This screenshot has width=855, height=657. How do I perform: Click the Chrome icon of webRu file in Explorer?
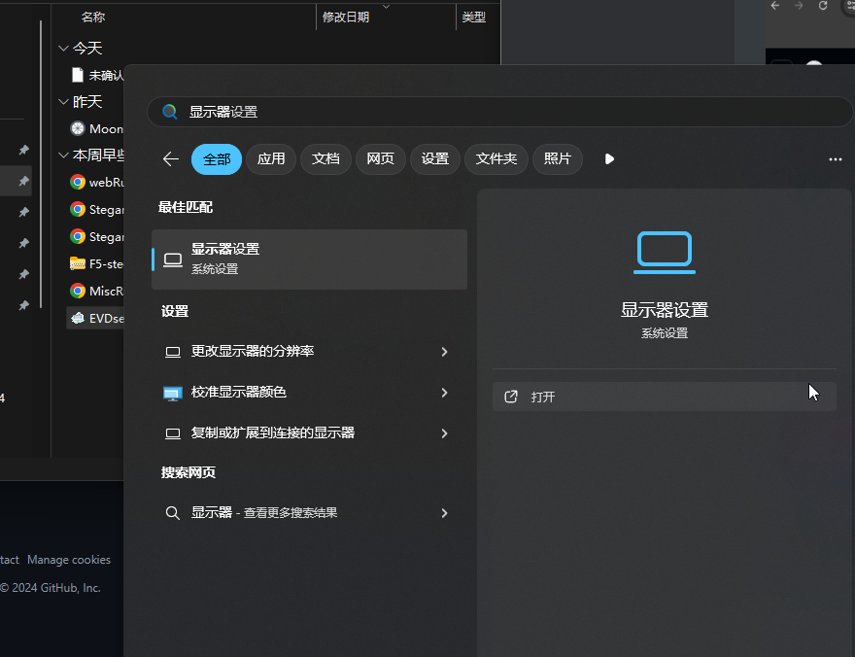[78, 182]
